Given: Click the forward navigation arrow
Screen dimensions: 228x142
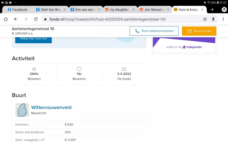Looking at the screenshot, I should tap(26, 19).
